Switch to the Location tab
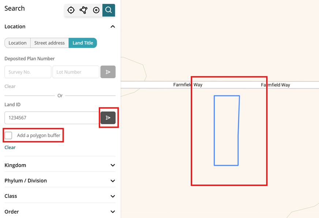This screenshot has width=319, height=218. (x=18, y=43)
